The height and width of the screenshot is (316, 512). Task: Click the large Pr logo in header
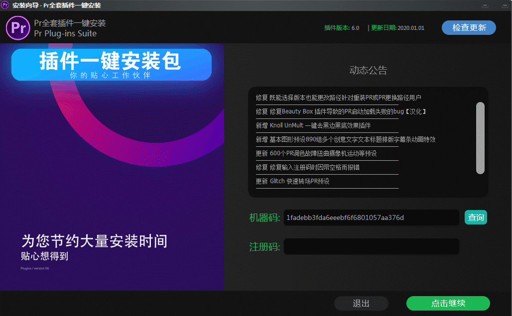[18, 28]
